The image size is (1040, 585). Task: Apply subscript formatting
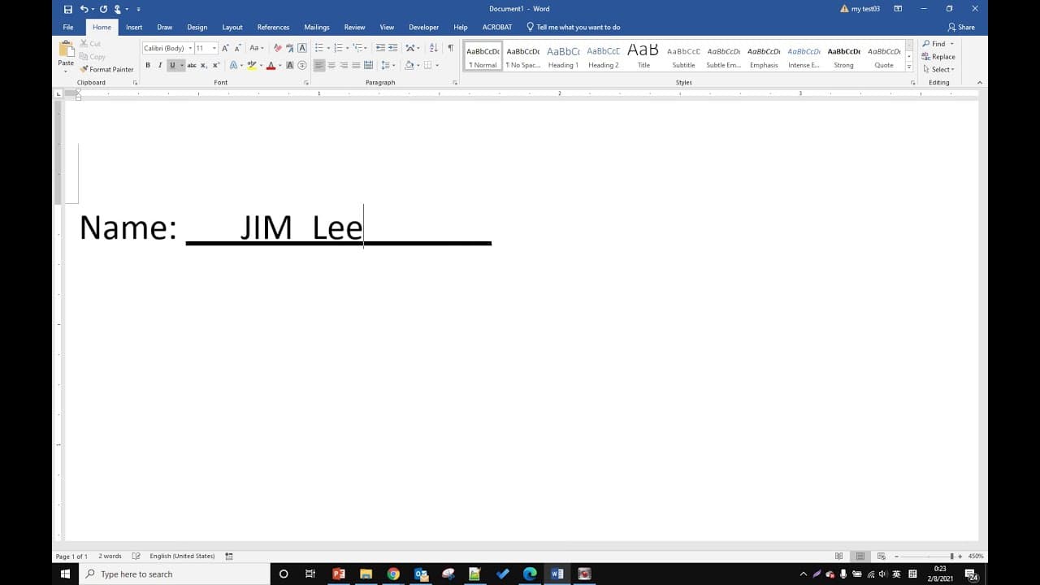point(204,65)
